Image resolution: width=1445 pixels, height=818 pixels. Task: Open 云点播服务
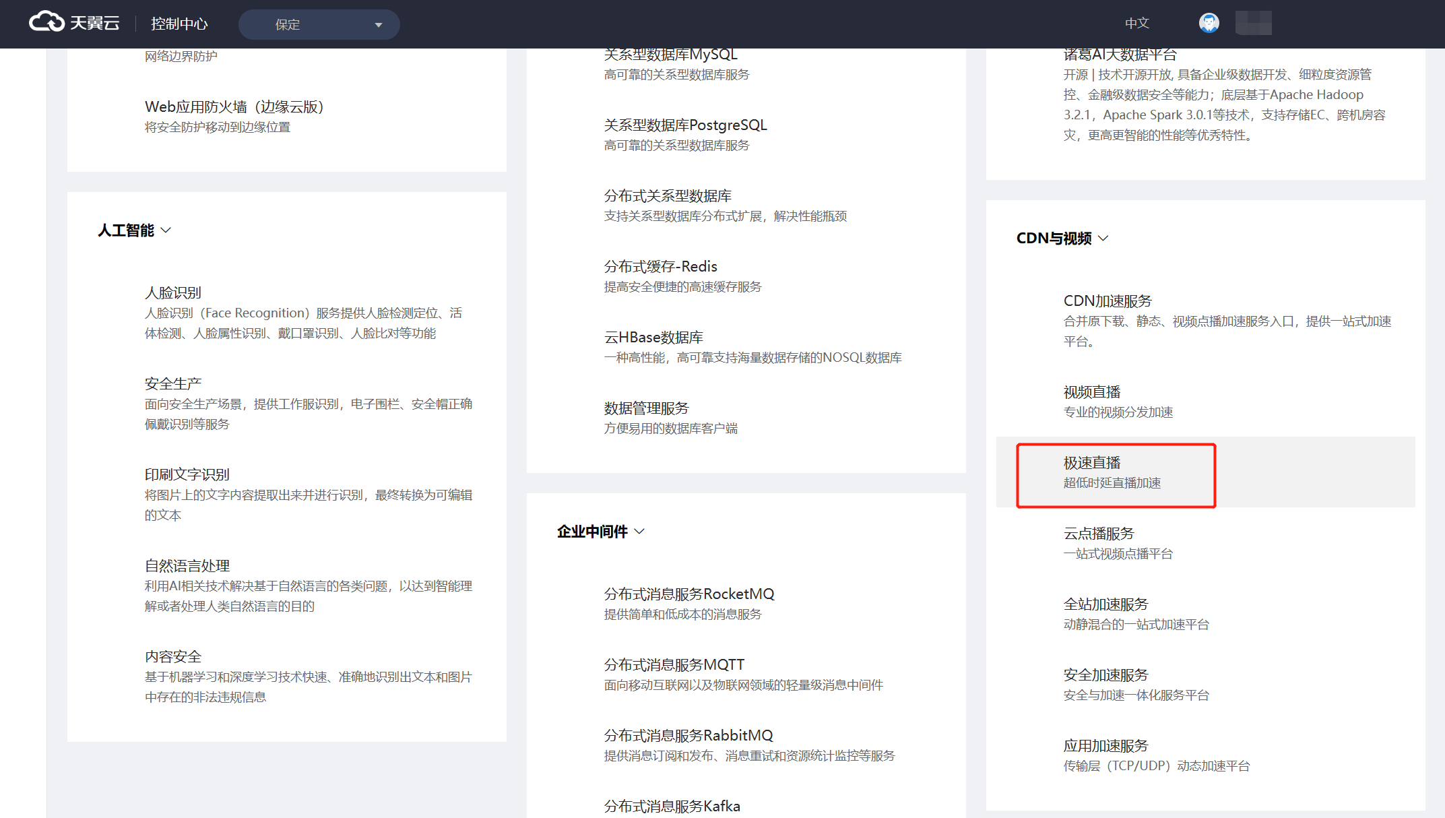pyautogui.click(x=1099, y=534)
